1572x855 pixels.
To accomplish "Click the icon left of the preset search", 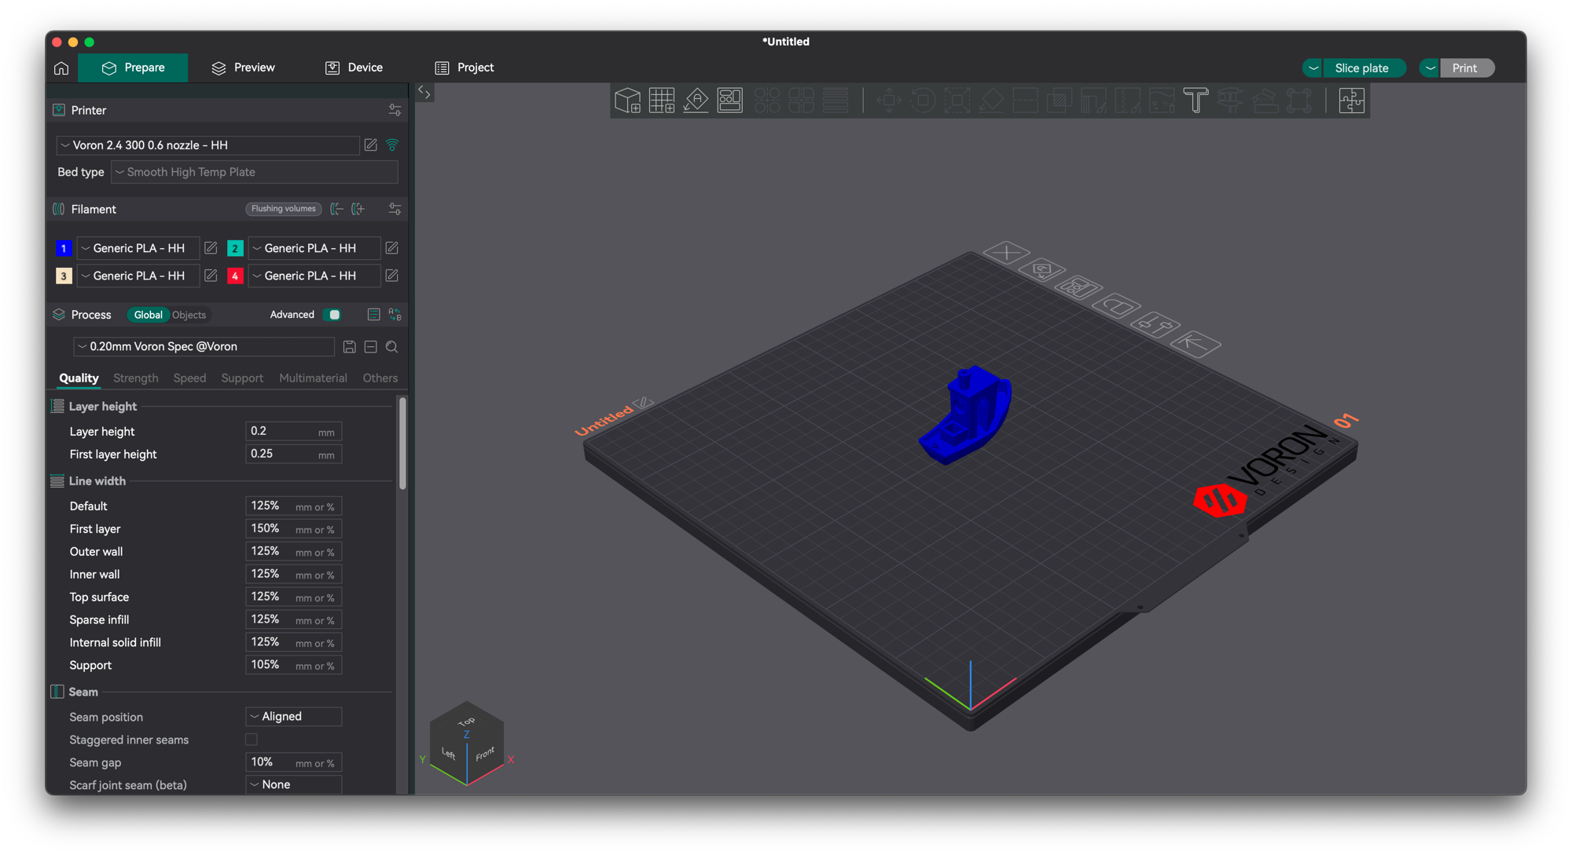I will click(370, 347).
